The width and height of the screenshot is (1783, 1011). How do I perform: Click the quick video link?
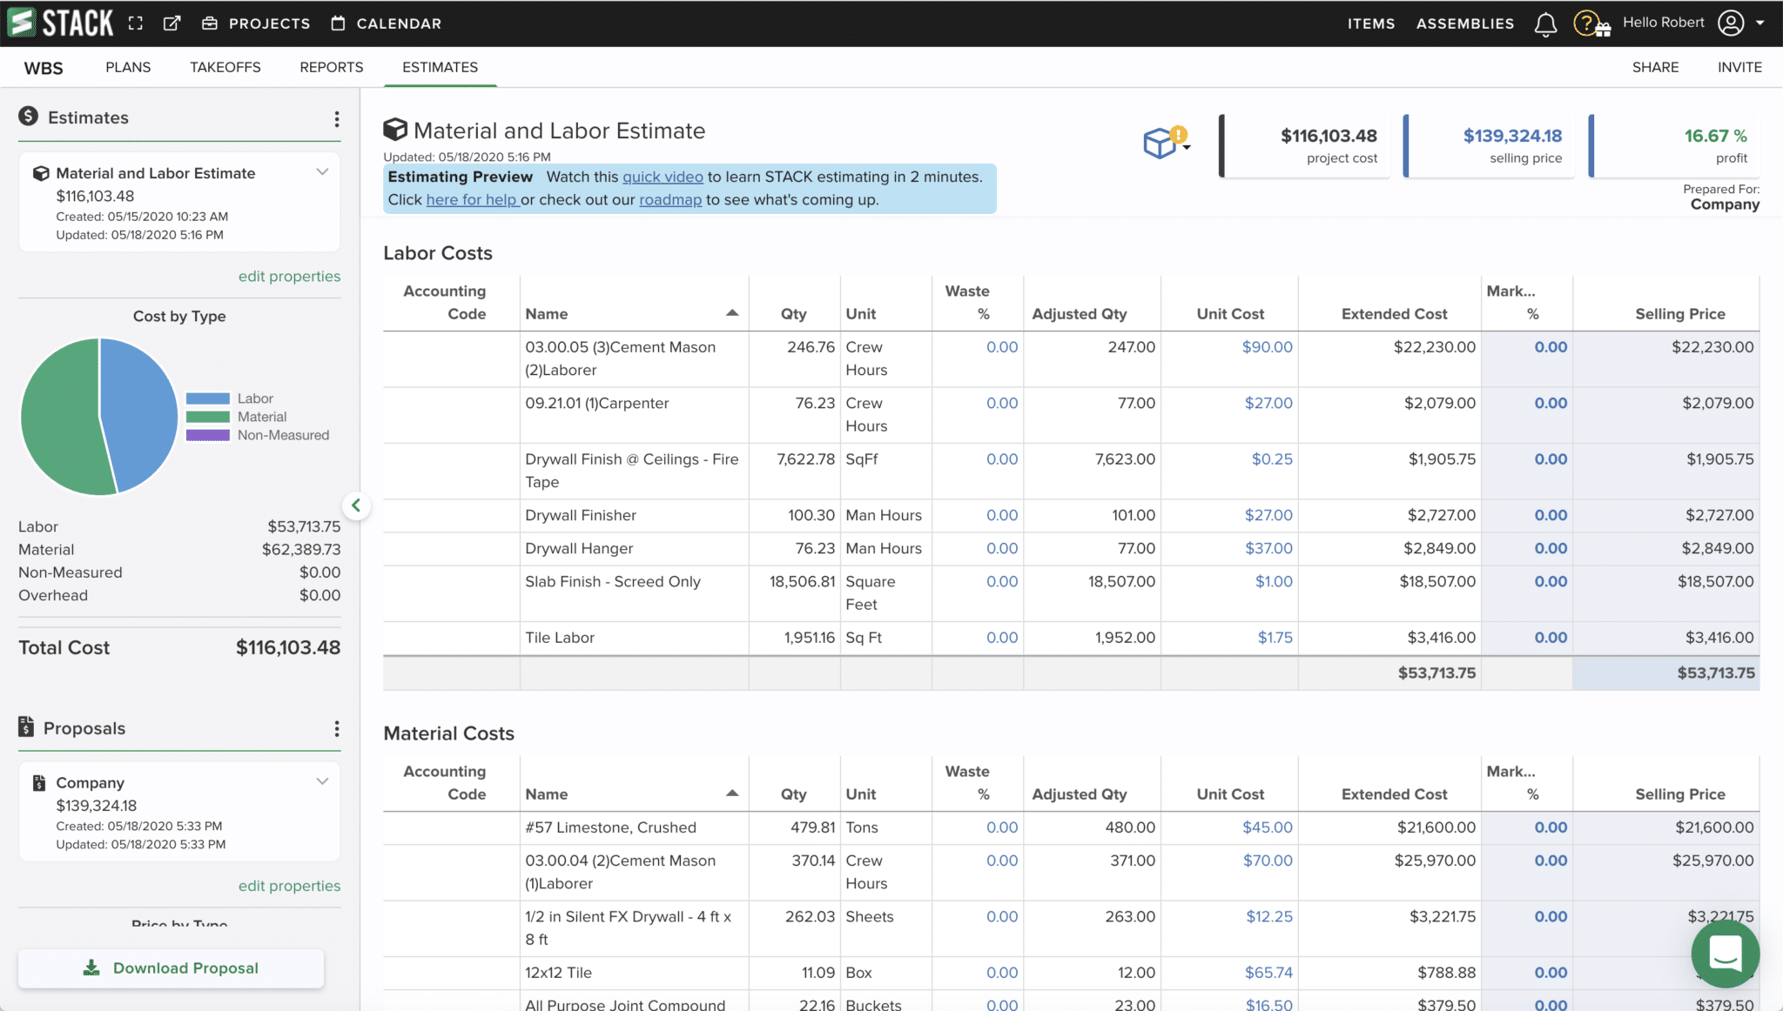pos(663,177)
